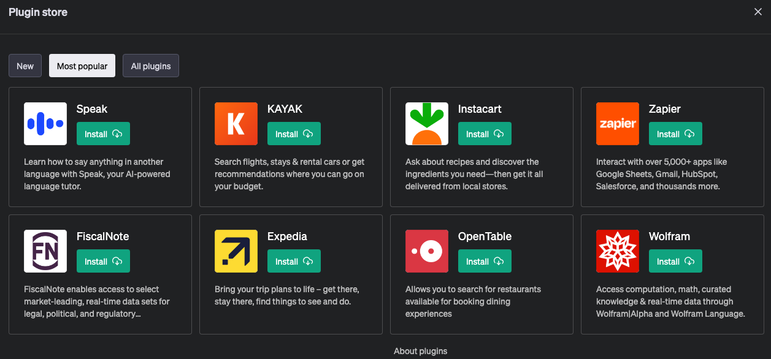Click the Instacart recipes description
The height and width of the screenshot is (359, 771).
click(x=474, y=174)
